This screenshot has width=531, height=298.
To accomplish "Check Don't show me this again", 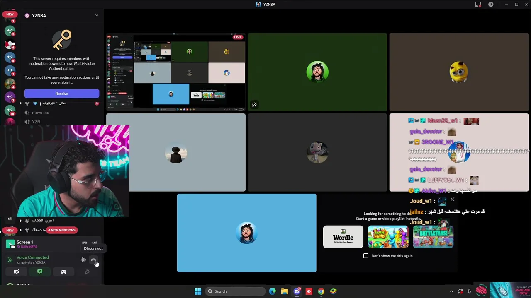I will [x=366, y=256].
